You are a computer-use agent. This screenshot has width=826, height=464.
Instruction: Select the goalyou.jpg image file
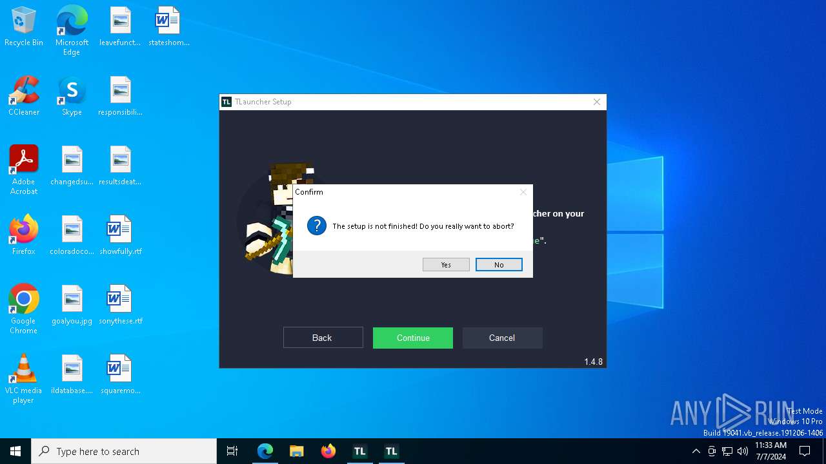coord(72,305)
